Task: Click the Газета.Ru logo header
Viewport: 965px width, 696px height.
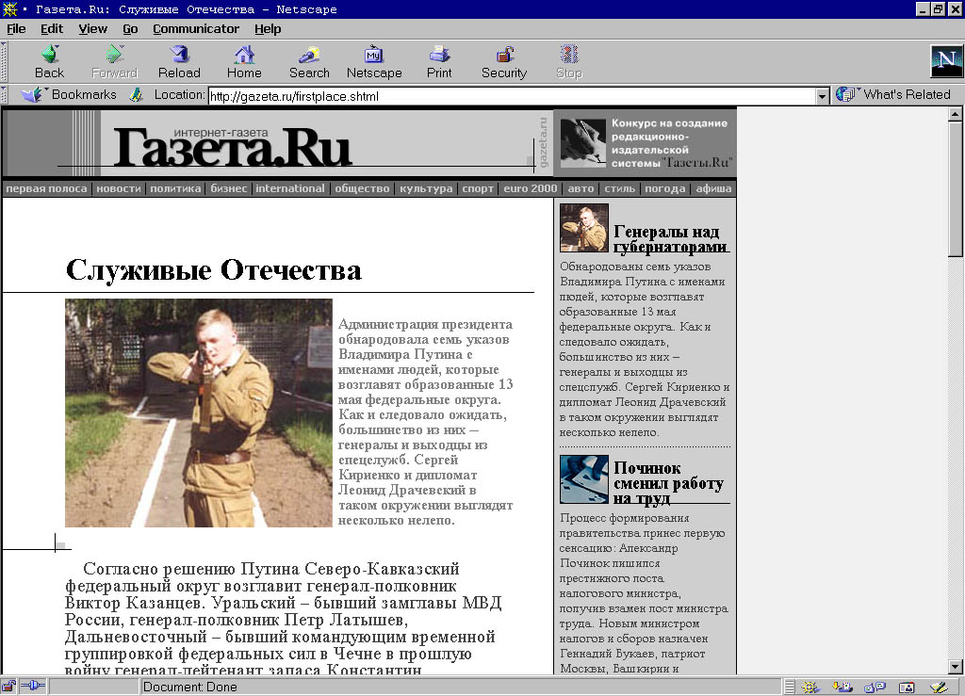Action: click(x=233, y=148)
